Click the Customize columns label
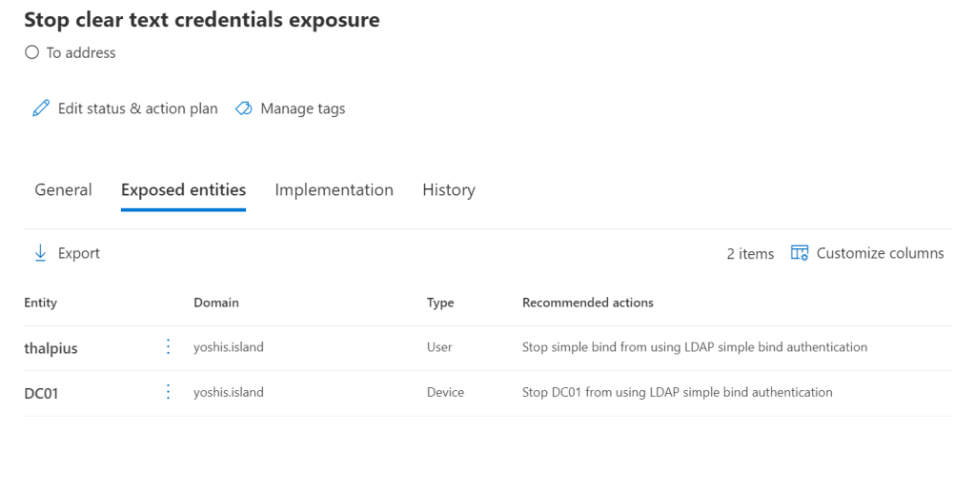This screenshot has width=974, height=489. pos(881,253)
